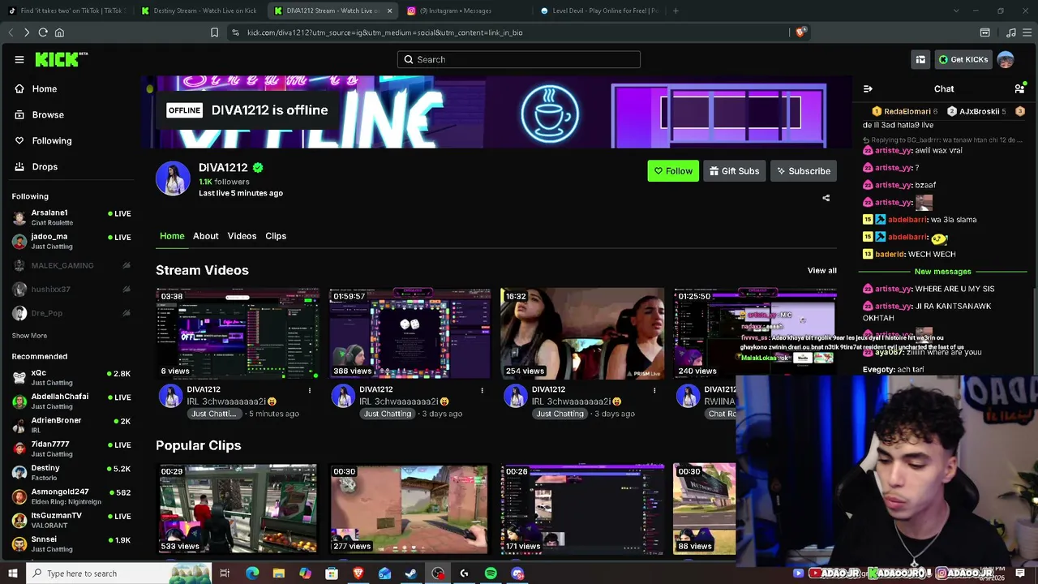Switch to the Destiny Stream browser tab

[x=199, y=11]
